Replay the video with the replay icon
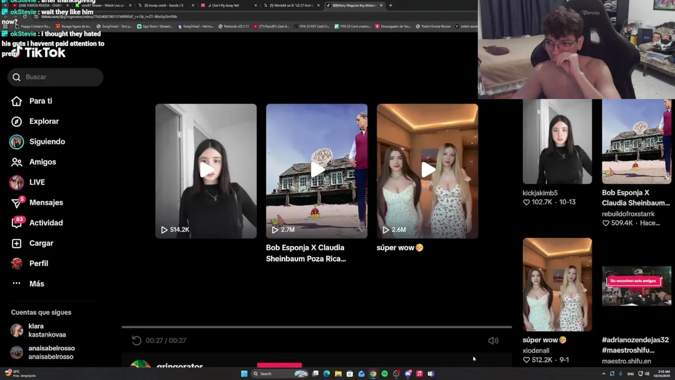 pos(137,340)
